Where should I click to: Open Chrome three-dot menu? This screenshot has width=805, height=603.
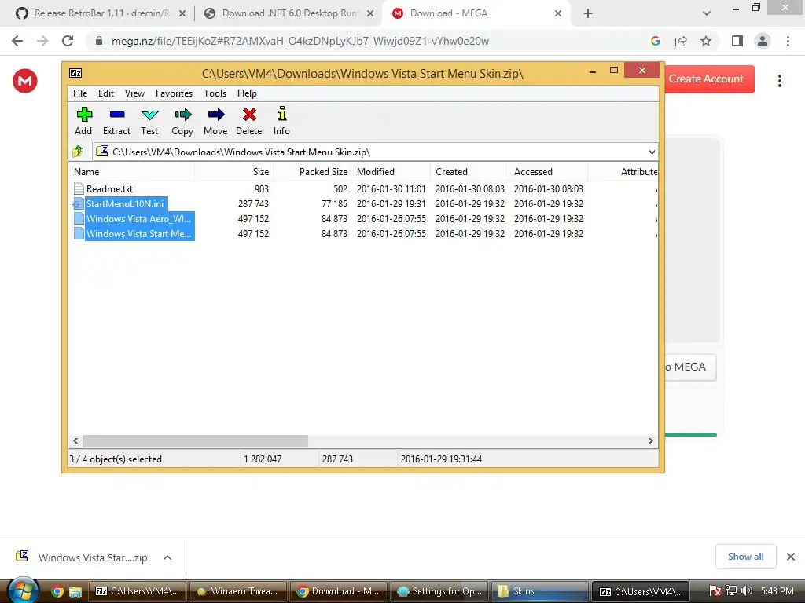click(x=788, y=41)
